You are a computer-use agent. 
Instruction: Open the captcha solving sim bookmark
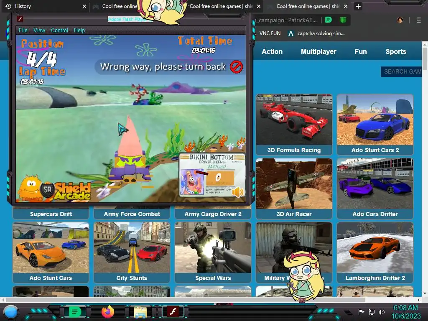tap(317, 33)
